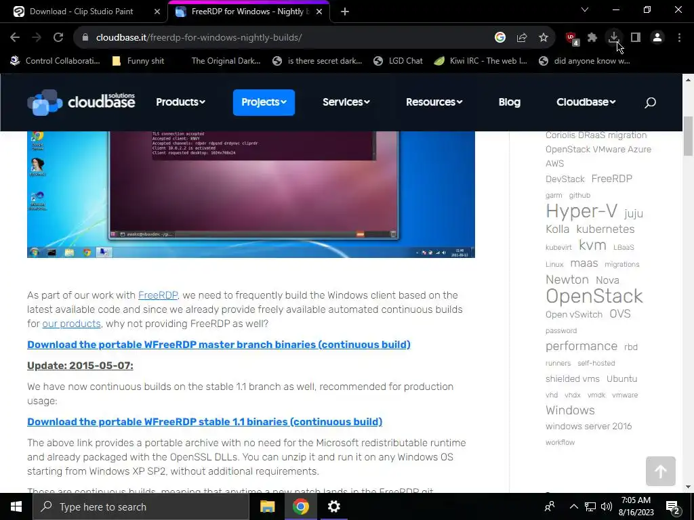Click the scroll-to-top arrow button
The width and height of the screenshot is (694, 520).
[660, 471]
